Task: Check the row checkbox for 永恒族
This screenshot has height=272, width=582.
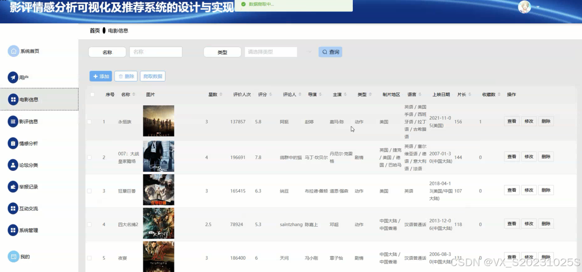Action: pyautogui.click(x=89, y=122)
